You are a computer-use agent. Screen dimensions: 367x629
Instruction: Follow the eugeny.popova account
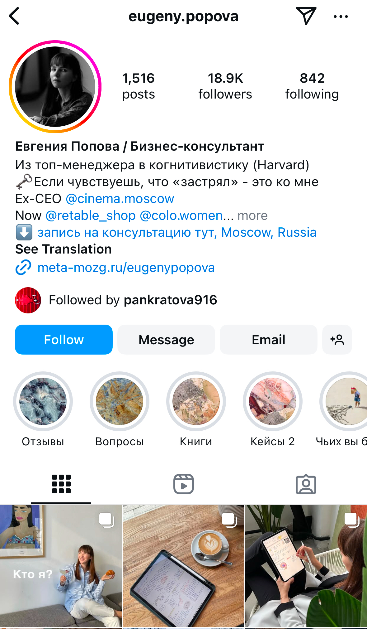(64, 340)
